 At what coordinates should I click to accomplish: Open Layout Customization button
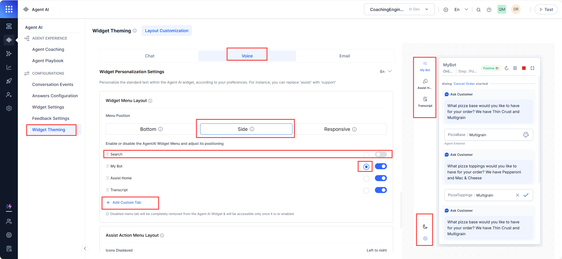pyautogui.click(x=166, y=31)
